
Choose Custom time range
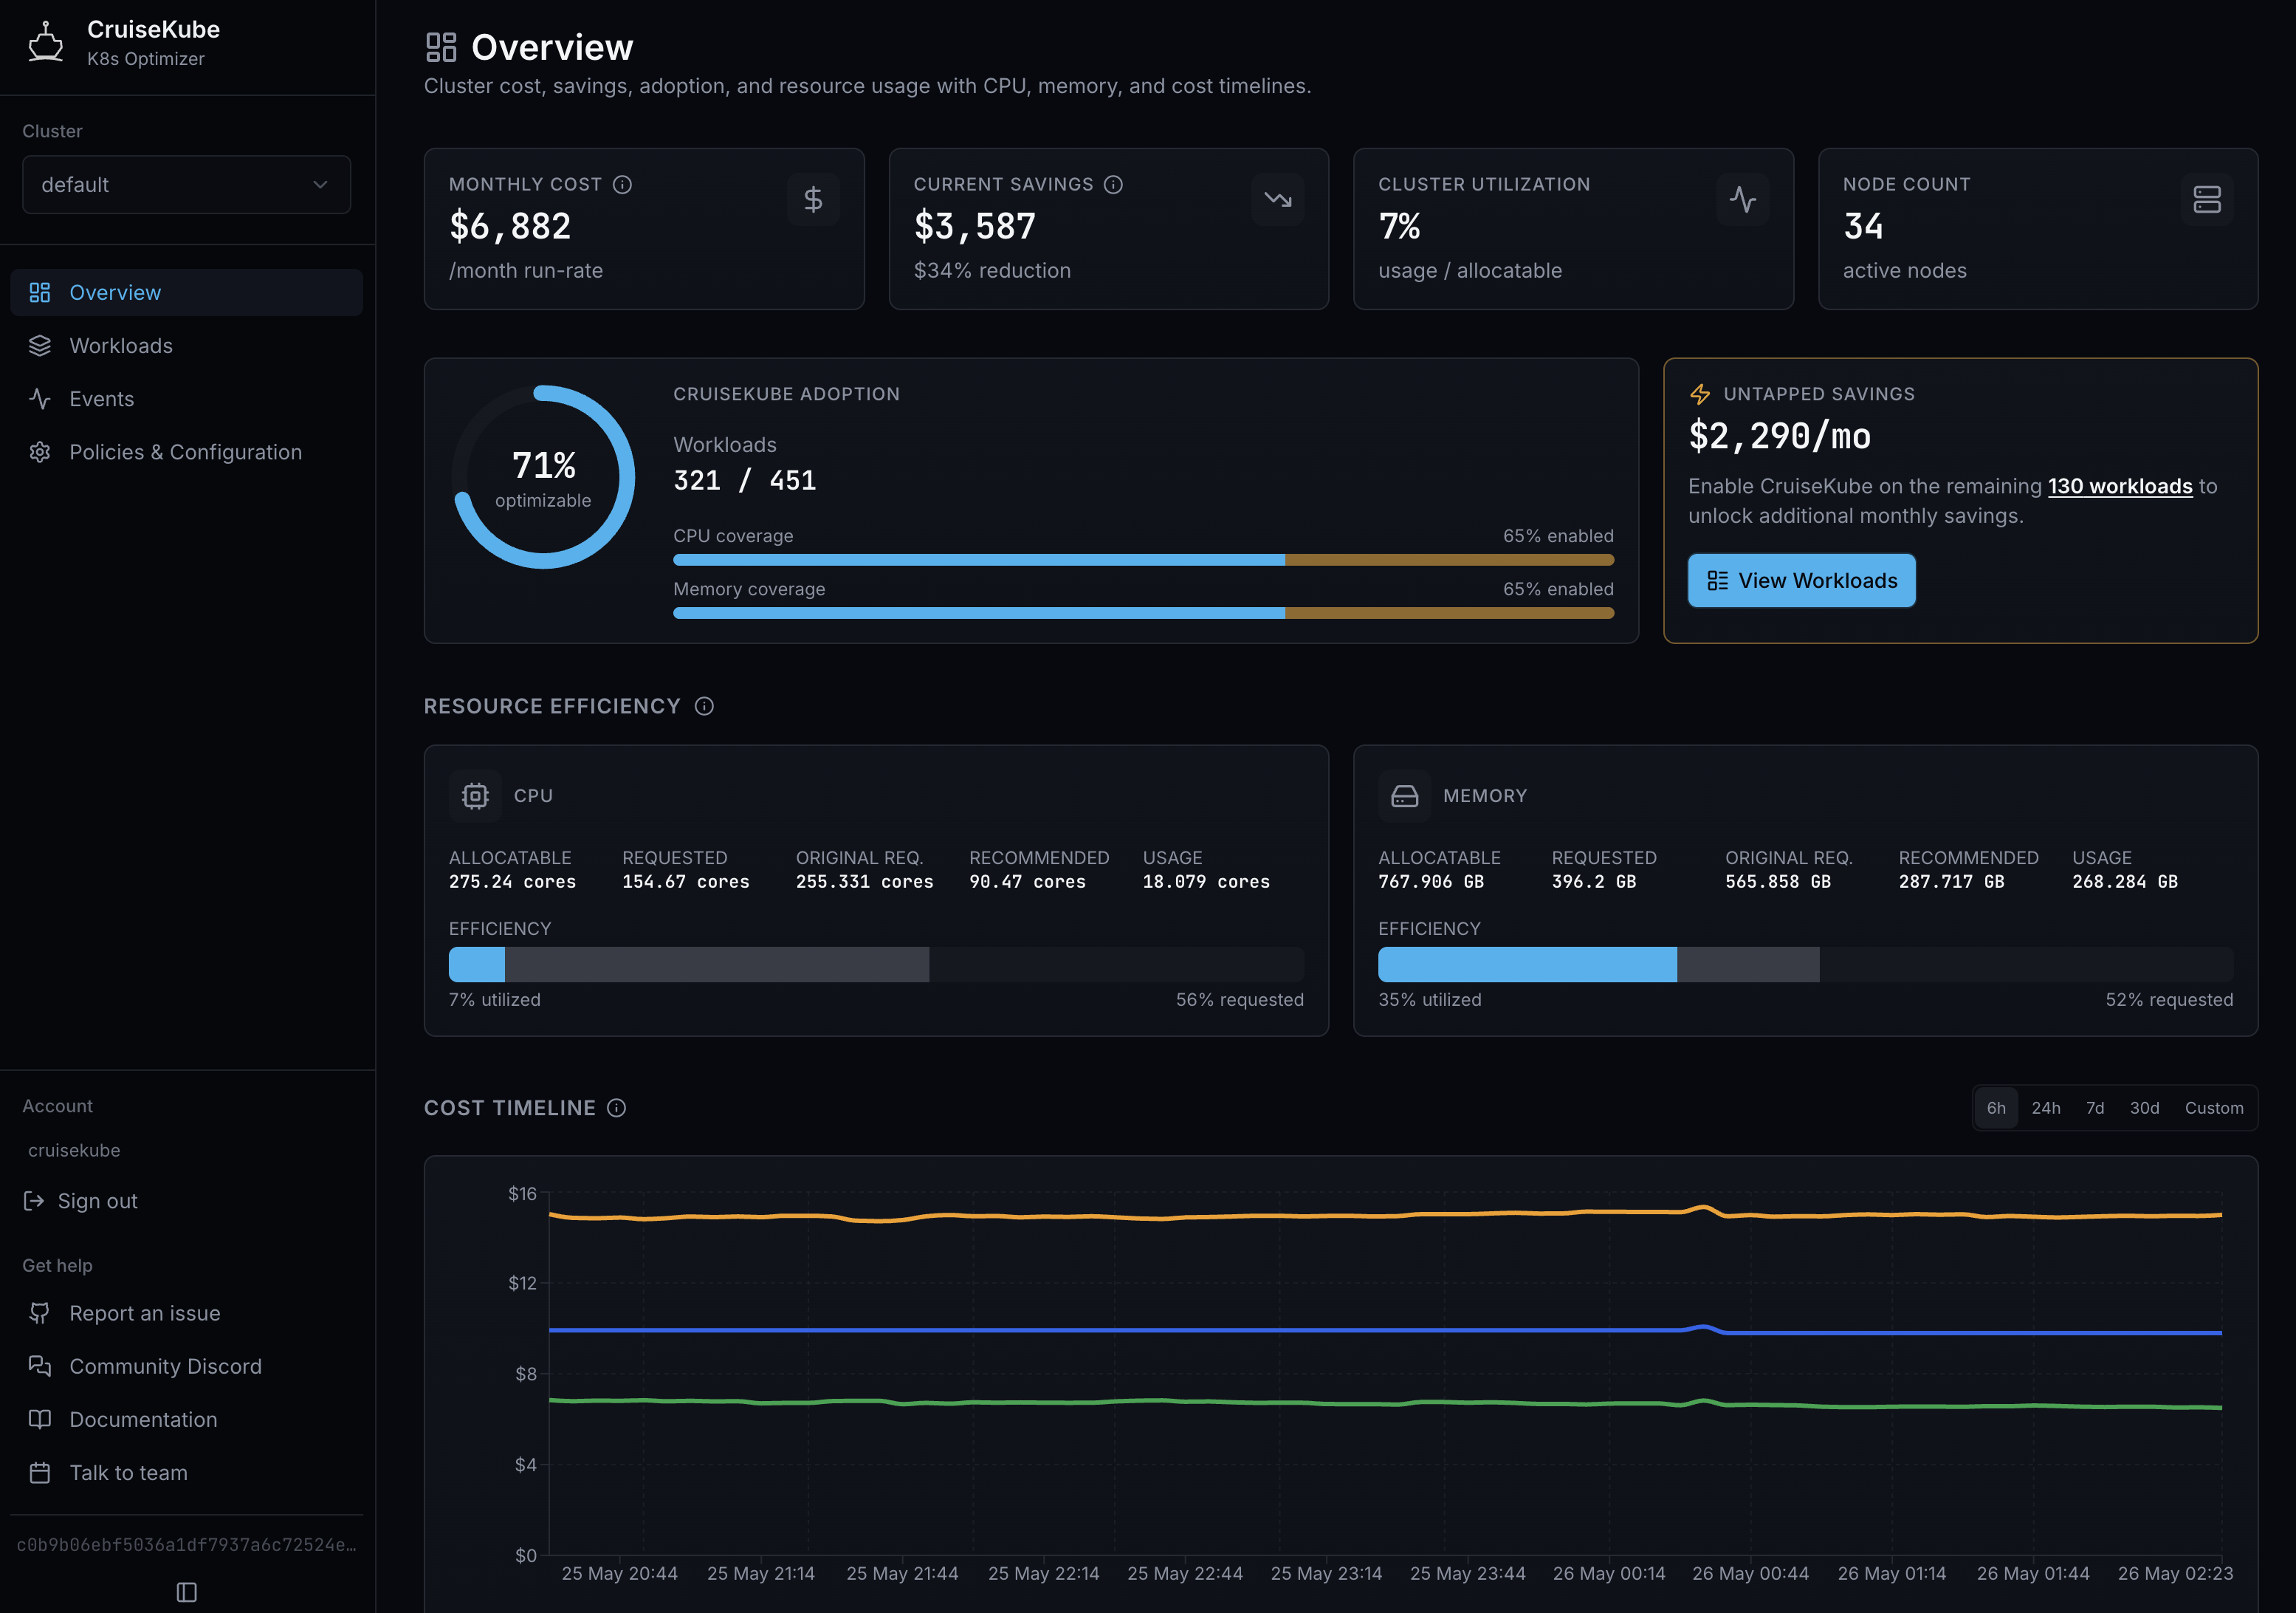click(2214, 1108)
